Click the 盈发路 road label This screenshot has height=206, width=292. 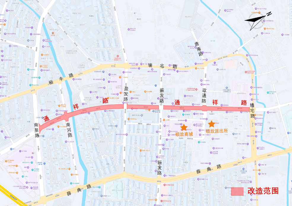[126, 94]
